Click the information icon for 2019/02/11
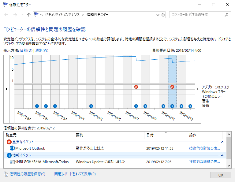The height and width of the screenshot is (182, 235). click(x=163, y=106)
